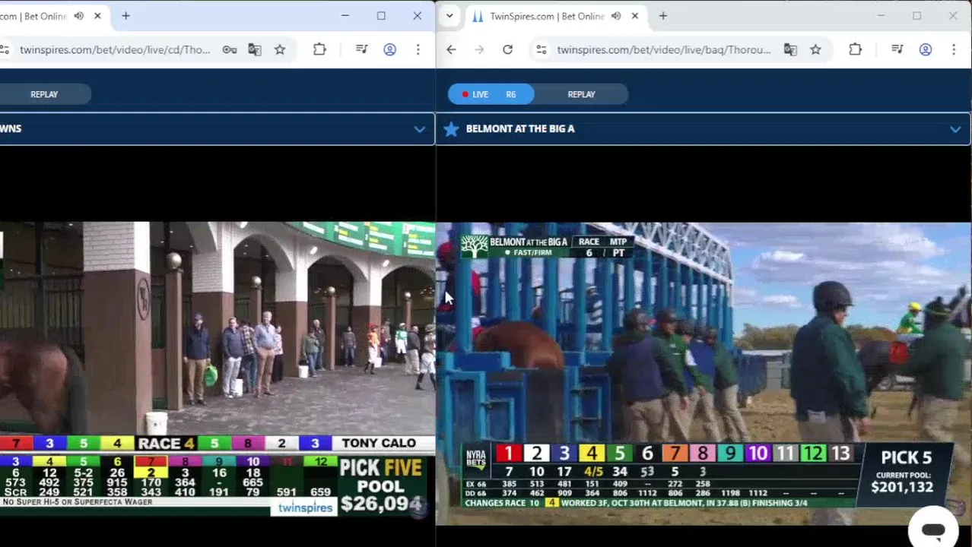The height and width of the screenshot is (547, 972).
Task: Expand the Belmont at the Big A dropdown
Action: (x=955, y=129)
